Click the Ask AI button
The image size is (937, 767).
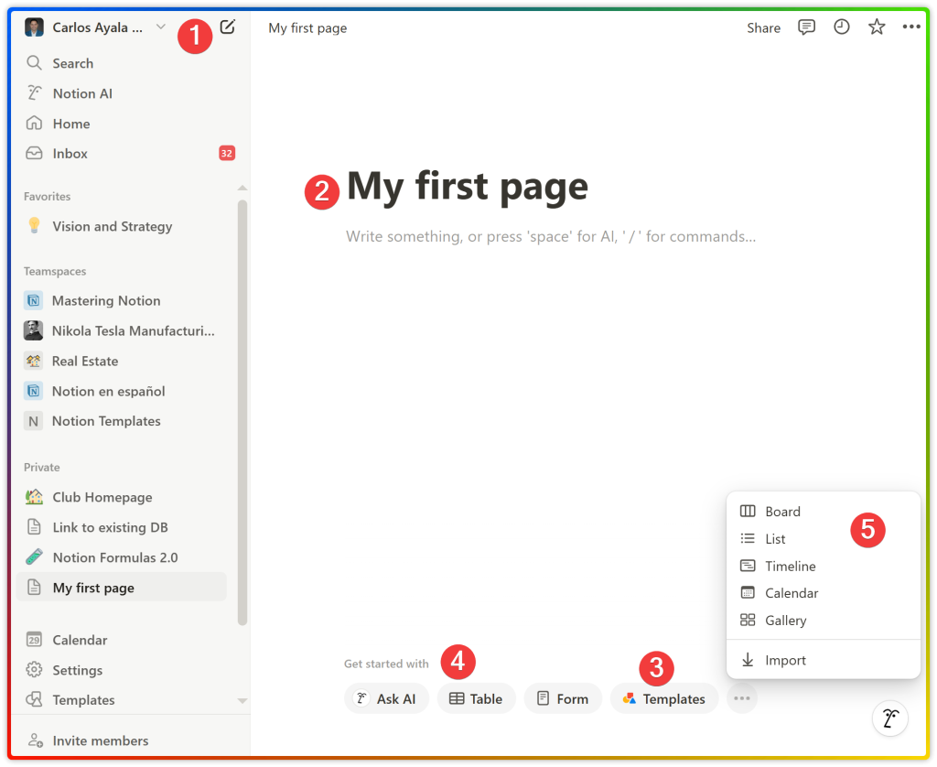click(x=386, y=699)
